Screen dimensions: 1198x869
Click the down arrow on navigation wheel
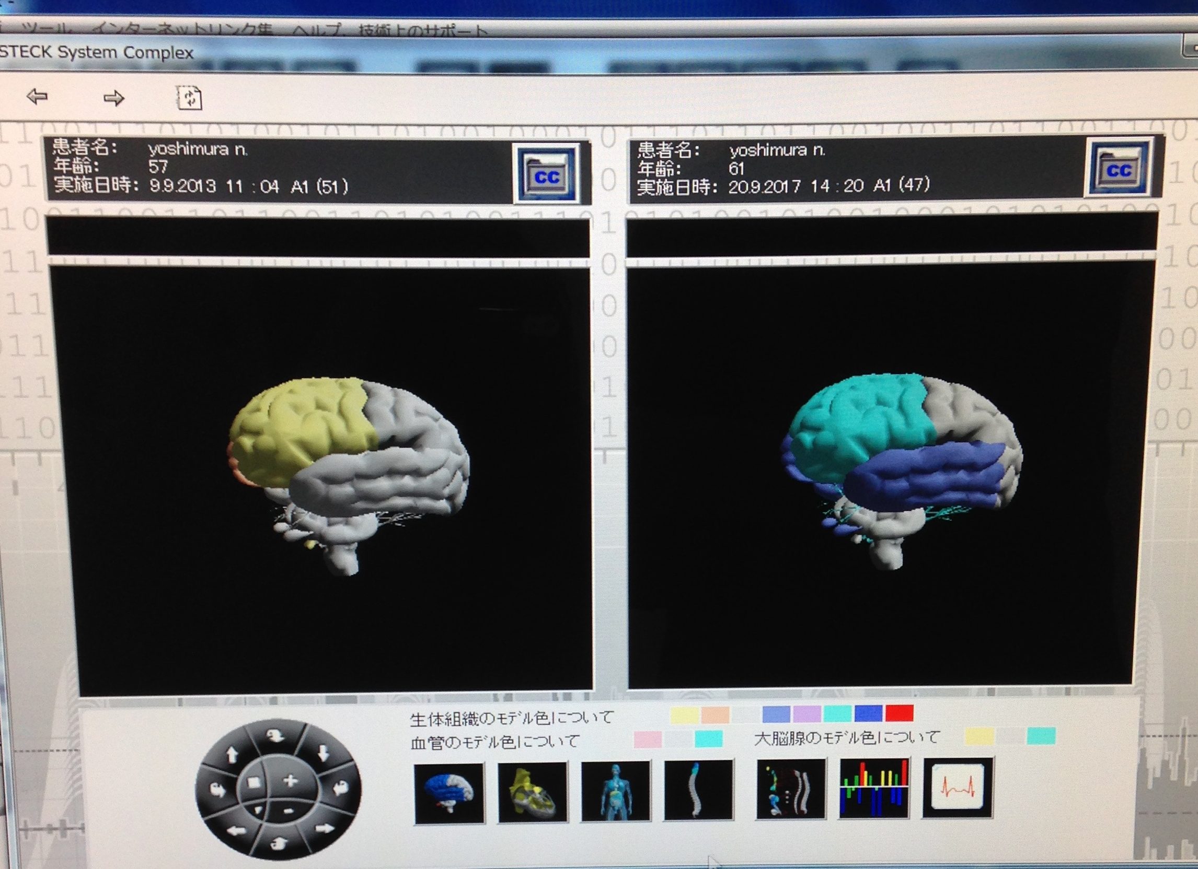[x=323, y=754]
